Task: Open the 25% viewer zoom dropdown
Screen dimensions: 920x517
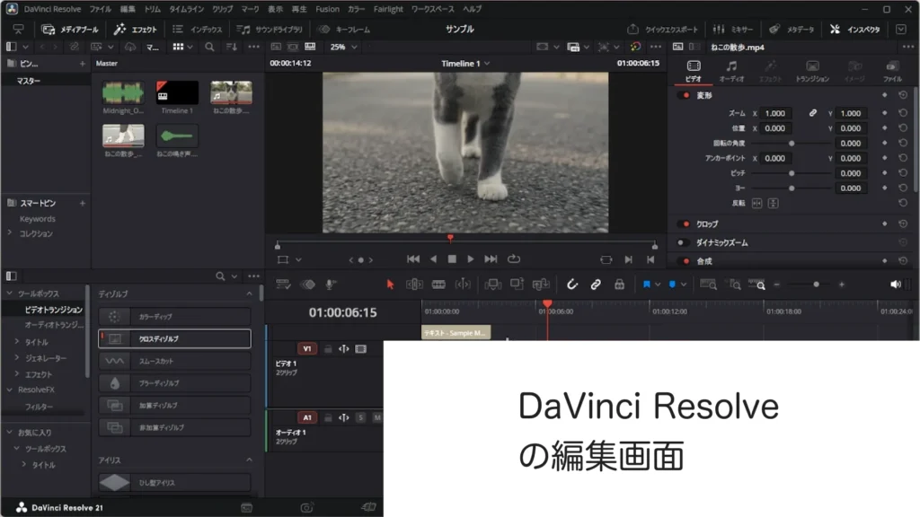Action: tap(343, 47)
